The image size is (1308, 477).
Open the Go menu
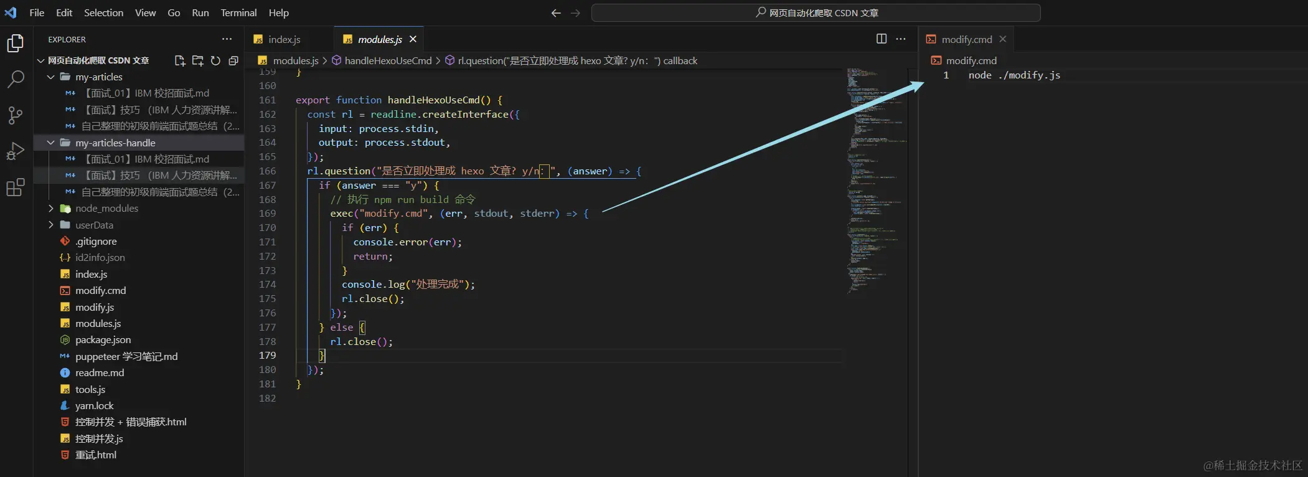pyautogui.click(x=174, y=12)
